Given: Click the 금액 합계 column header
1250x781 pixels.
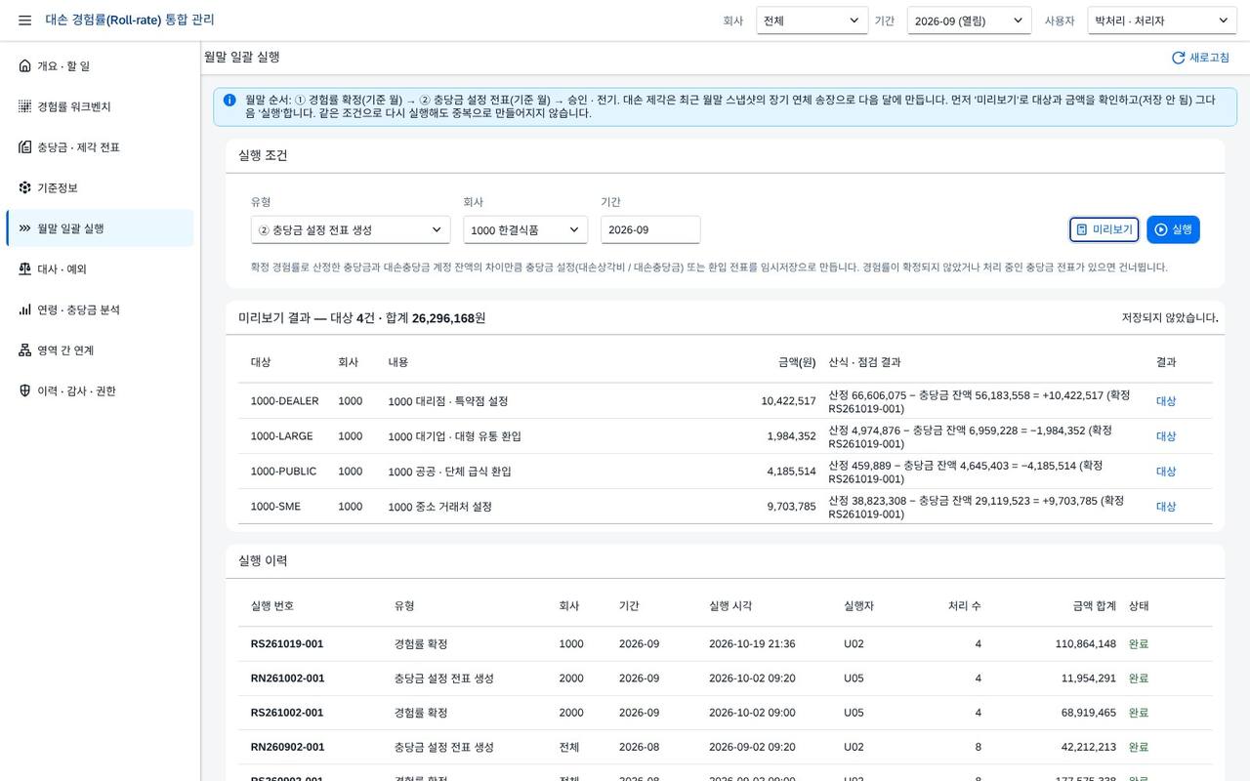Looking at the screenshot, I should pos(1094,606).
